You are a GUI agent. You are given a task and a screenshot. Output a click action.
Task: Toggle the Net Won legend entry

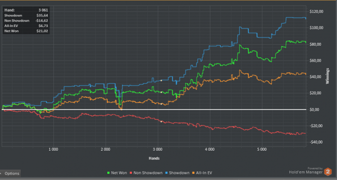coord(117,173)
